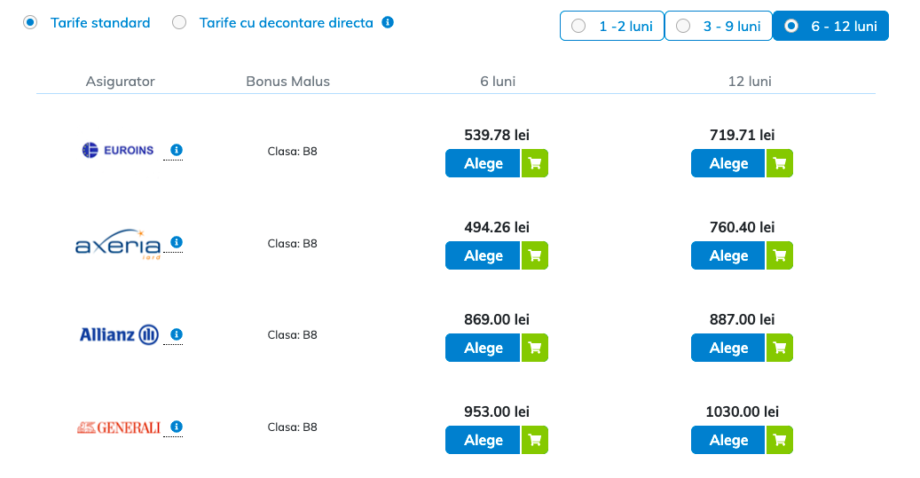Click info icon next to Generali logo
This screenshot has width=920, height=478.
pos(176,427)
